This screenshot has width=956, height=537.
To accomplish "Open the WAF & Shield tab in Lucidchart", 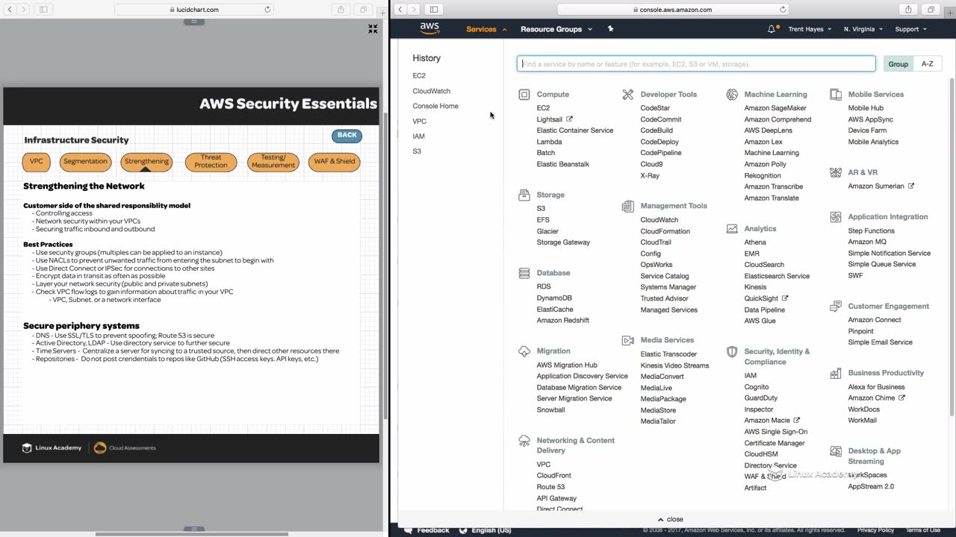I will 334,161.
